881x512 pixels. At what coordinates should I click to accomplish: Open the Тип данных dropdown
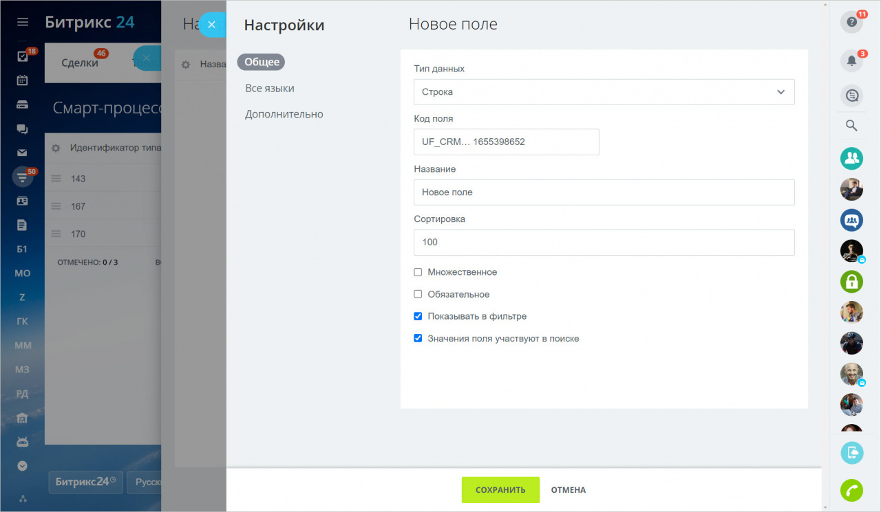tap(604, 92)
